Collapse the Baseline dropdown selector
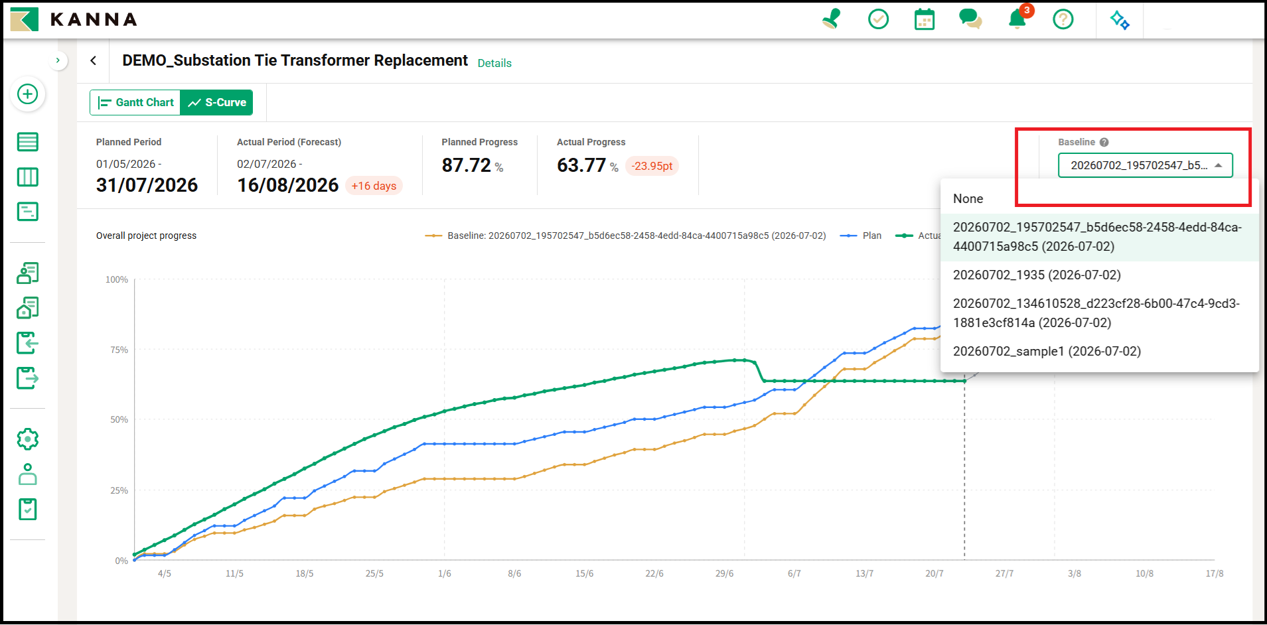The image size is (1267, 625). (x=1145, y=165)
